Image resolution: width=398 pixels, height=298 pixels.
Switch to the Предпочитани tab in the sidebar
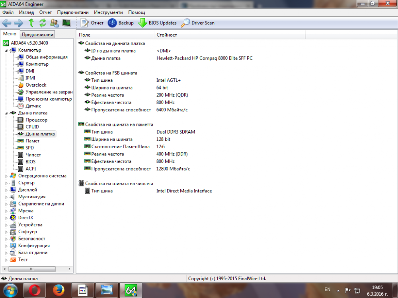coord(37,35)
